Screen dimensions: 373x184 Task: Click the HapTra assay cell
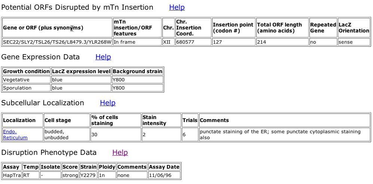click(12, 175)
